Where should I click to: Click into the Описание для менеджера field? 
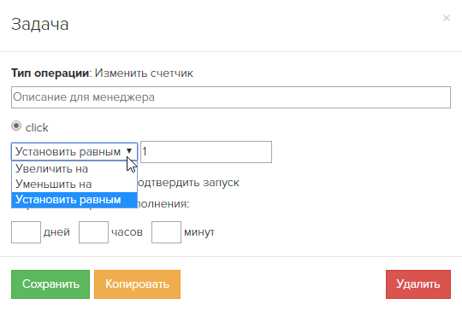[x=231, y=97]
